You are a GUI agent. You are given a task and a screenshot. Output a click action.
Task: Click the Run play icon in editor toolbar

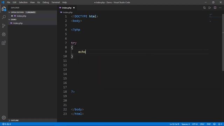(210, 8)
